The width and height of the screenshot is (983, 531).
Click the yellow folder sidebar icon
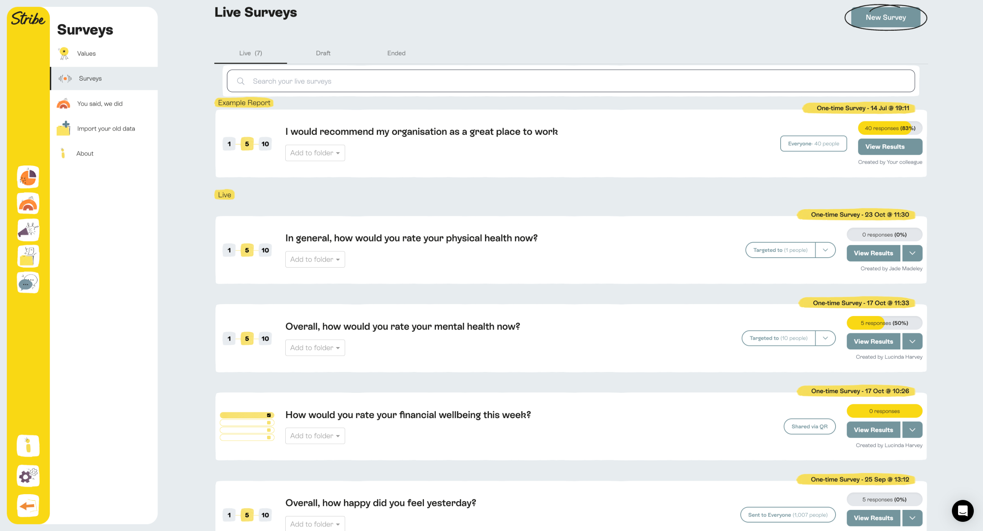point(28,256)
